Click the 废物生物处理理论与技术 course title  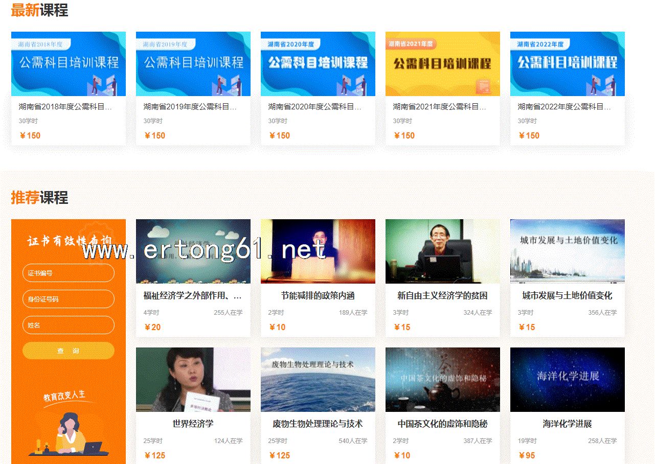[x=318, y=424]
